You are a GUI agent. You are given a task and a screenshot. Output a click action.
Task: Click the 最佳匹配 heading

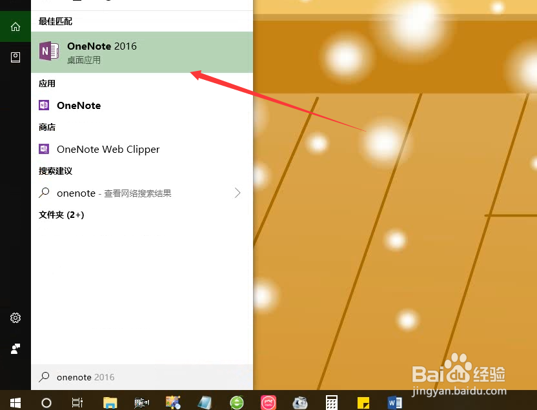(56, 21)
